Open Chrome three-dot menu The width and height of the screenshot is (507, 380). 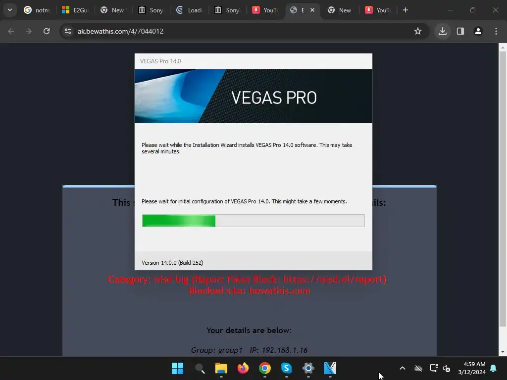coord(496,31)
